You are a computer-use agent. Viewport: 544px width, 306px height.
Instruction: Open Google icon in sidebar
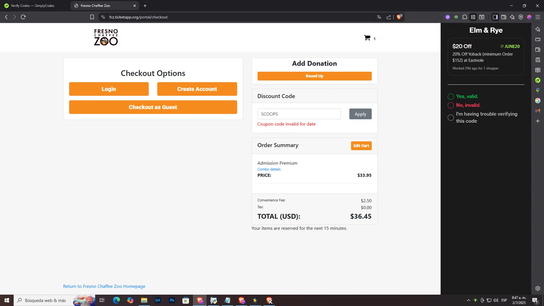(x=538, y=100)
